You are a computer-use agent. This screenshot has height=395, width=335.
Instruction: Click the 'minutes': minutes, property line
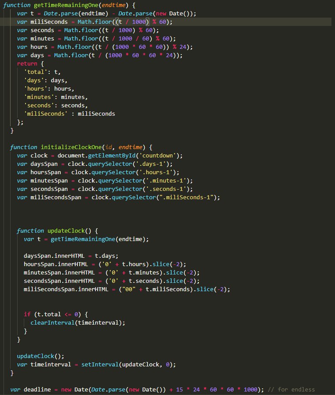[x=55, y=97]
